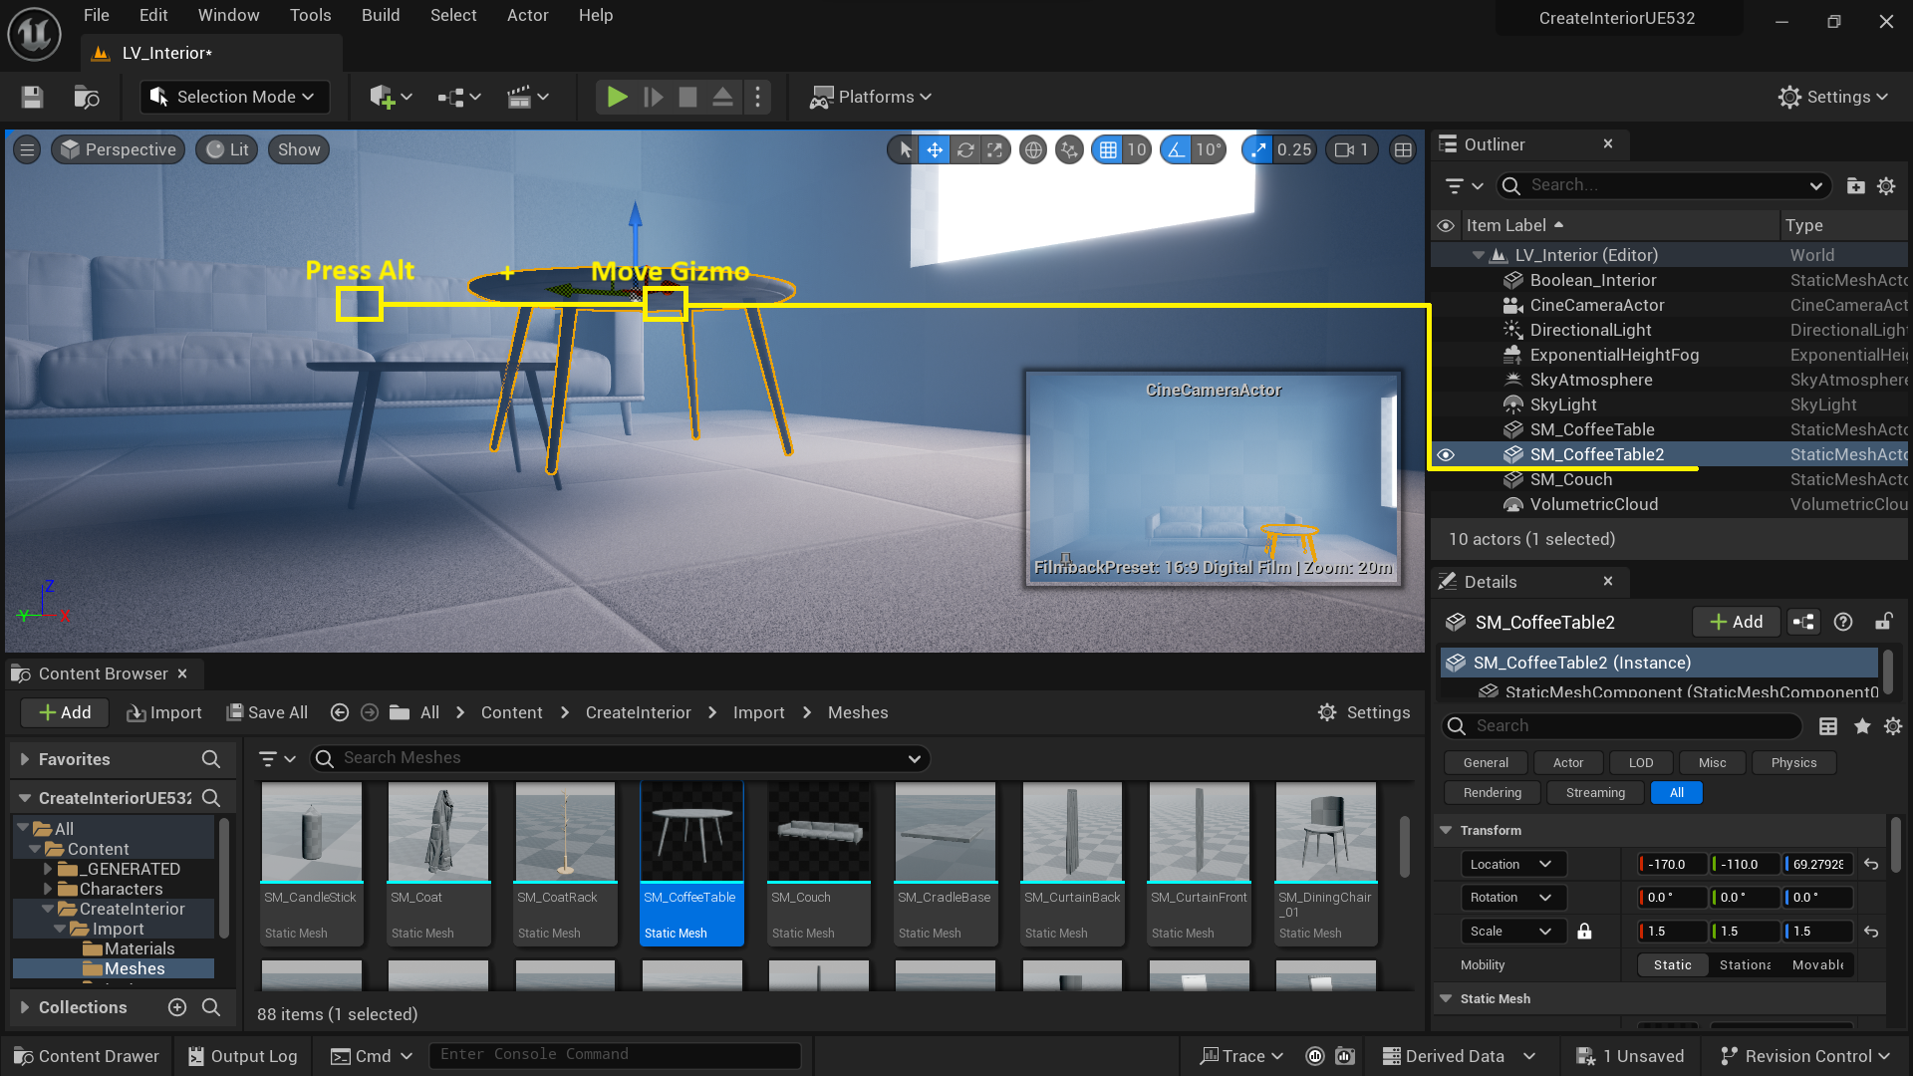Click the Scale X value slider
Image resolution: width=1913 pixels, height=1076 pixels.
point(1671,932)
